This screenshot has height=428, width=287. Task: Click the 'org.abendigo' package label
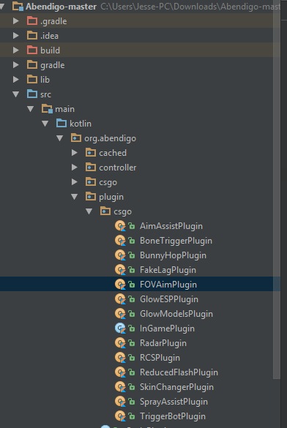click(110, 138)
